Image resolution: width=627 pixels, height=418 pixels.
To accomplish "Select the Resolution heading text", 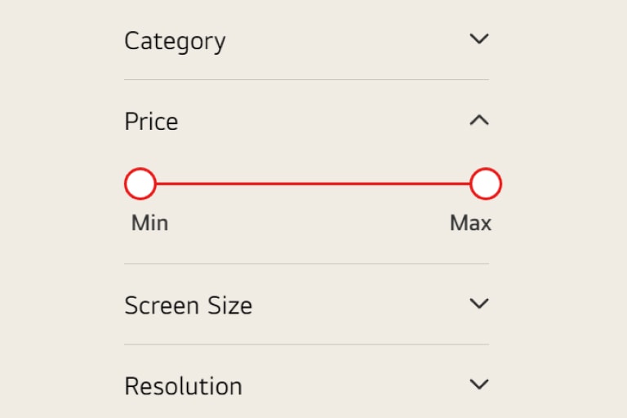I will click(183, 385).
